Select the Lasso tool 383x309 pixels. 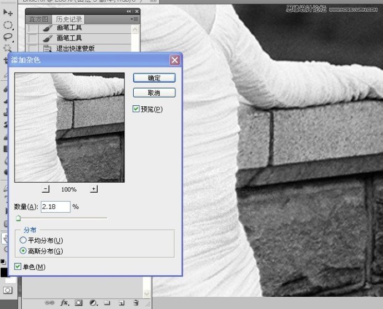pos(8,37)
